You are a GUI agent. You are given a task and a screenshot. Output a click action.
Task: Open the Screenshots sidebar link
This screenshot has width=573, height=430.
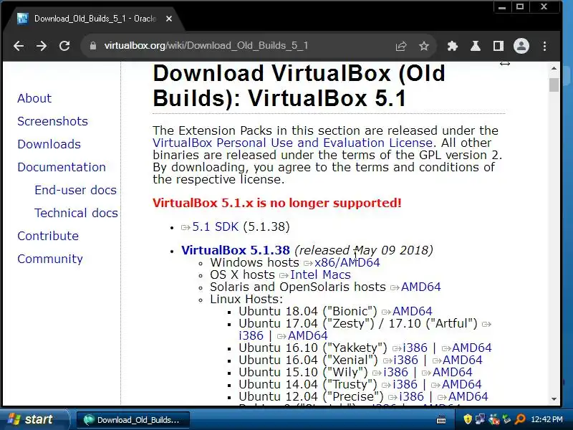click(x=52, y=121)
